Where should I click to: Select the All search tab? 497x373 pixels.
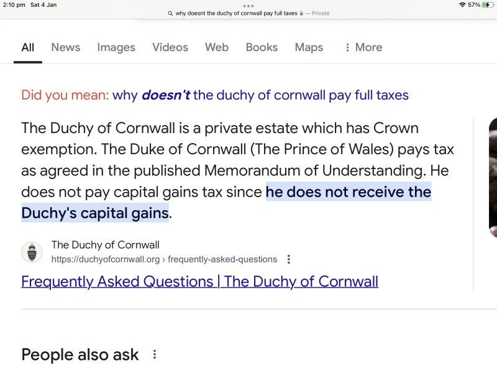[x=27, y=48]
